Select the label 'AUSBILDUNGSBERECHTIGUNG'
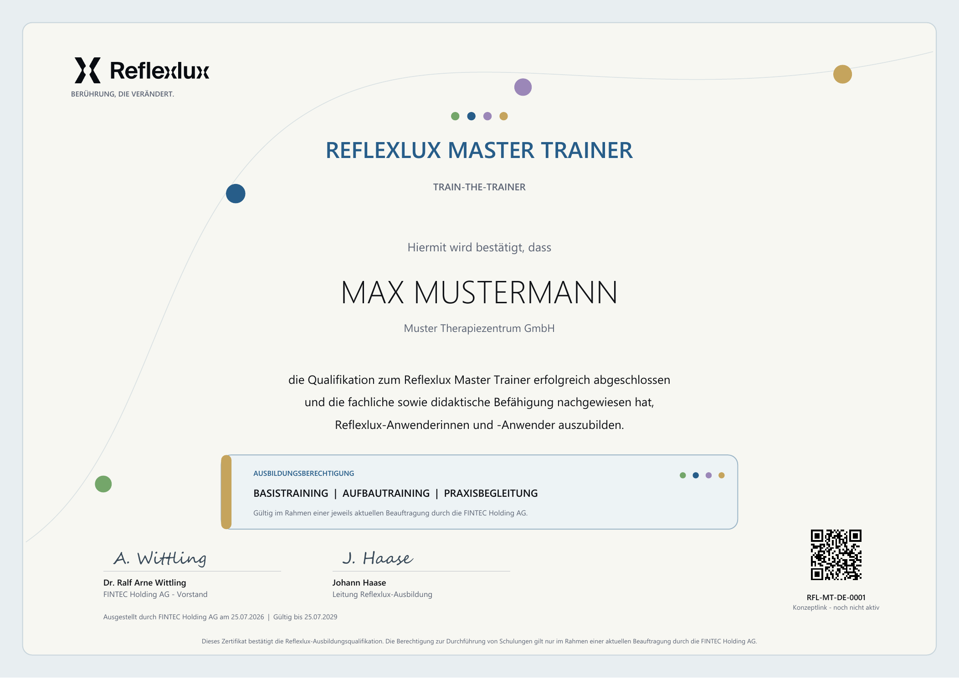Viewport: 959px width, 678px height. [304, 474]
